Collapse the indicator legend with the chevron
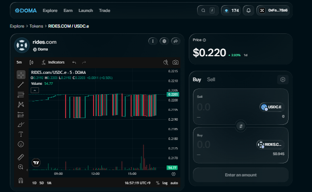Viewport: 312px width, 192px height. coord(35,91)
